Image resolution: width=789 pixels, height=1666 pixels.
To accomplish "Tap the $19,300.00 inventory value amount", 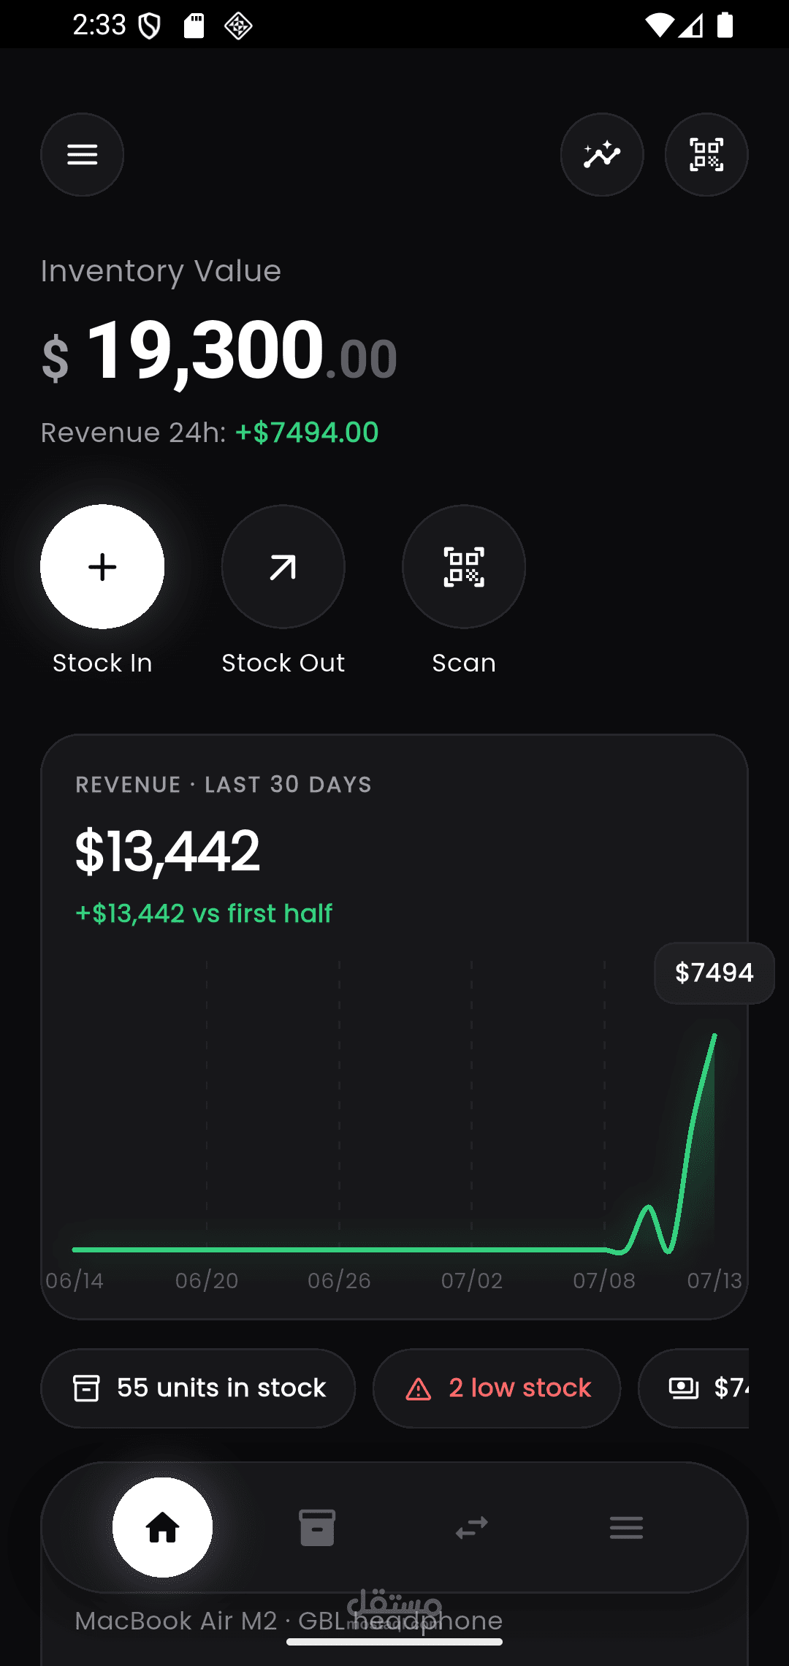I will click(x=219, y=351).
